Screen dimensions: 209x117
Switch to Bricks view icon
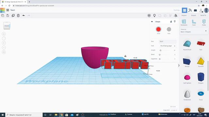click(x=195, y=10)
